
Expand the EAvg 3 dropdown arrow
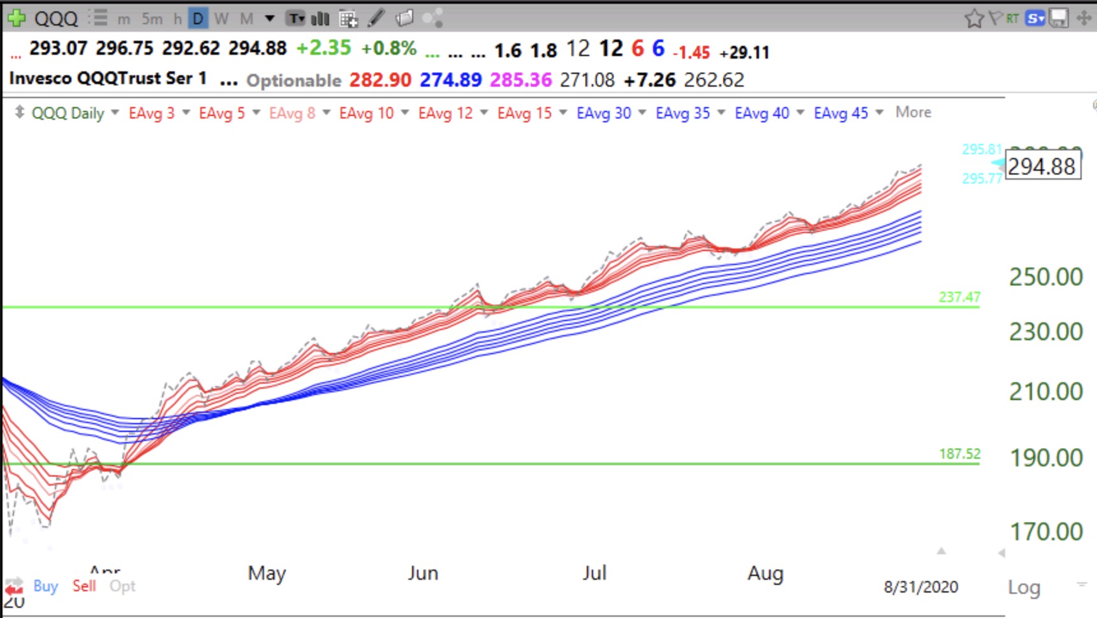pos(186,113)
